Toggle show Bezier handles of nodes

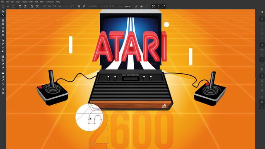(x=158, y=7)
